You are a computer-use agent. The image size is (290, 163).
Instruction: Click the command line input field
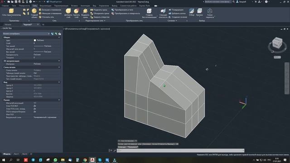pos(180,150)
